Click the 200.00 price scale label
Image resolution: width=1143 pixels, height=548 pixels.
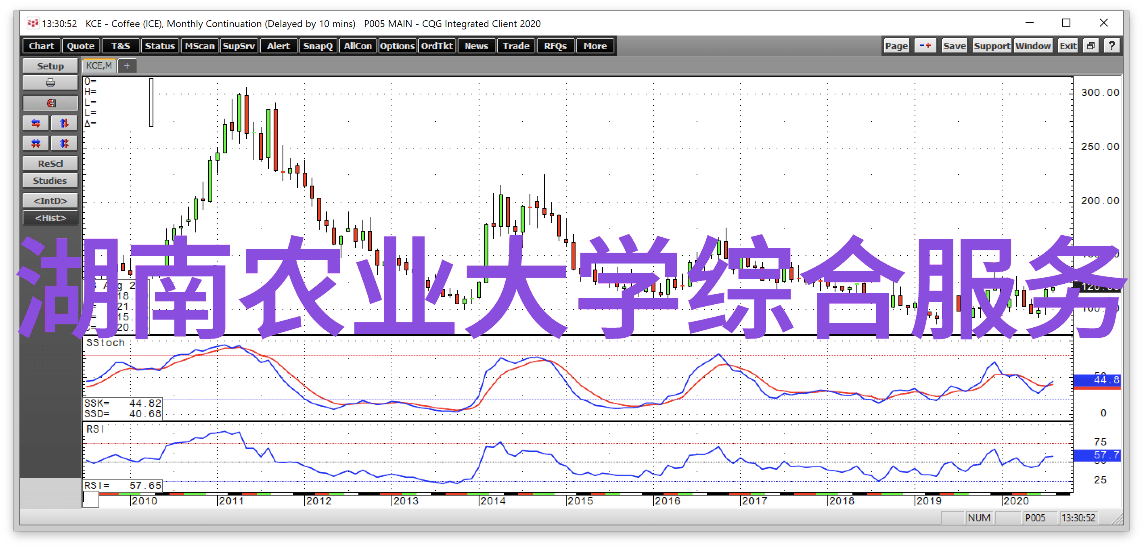[1100, 201]
